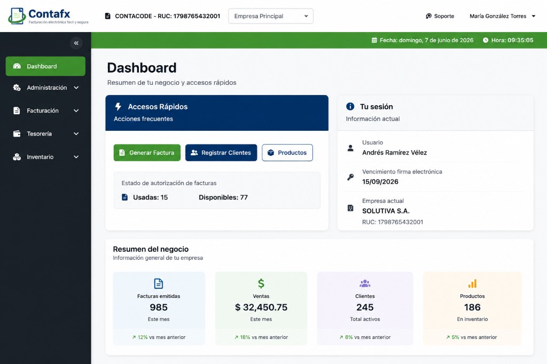This screenshot has width=547, height=364.
Task: Click the Facturas emitidas document icon
Action: click(158, 283)
